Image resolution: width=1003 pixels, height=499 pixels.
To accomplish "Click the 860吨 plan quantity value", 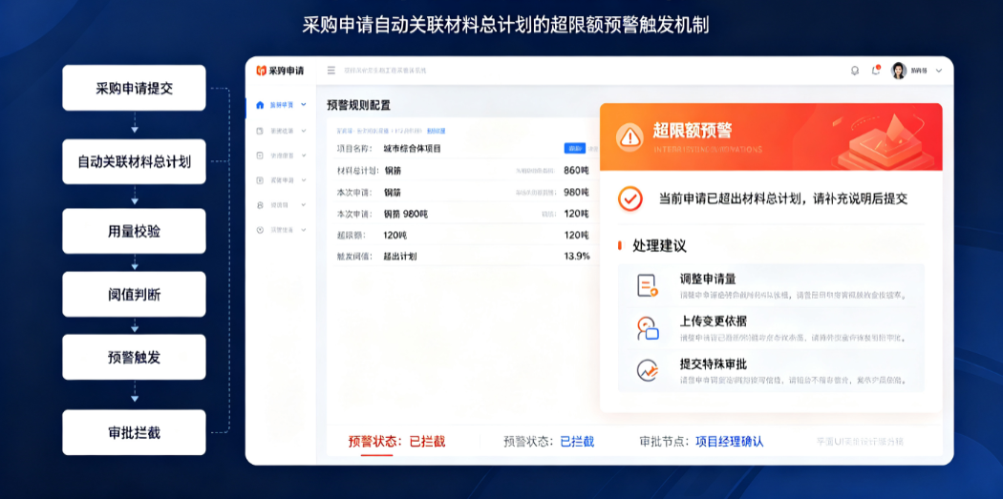I will point(576,171).
